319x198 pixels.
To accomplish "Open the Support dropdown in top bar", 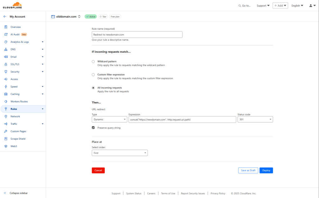I will coord(263,6).
